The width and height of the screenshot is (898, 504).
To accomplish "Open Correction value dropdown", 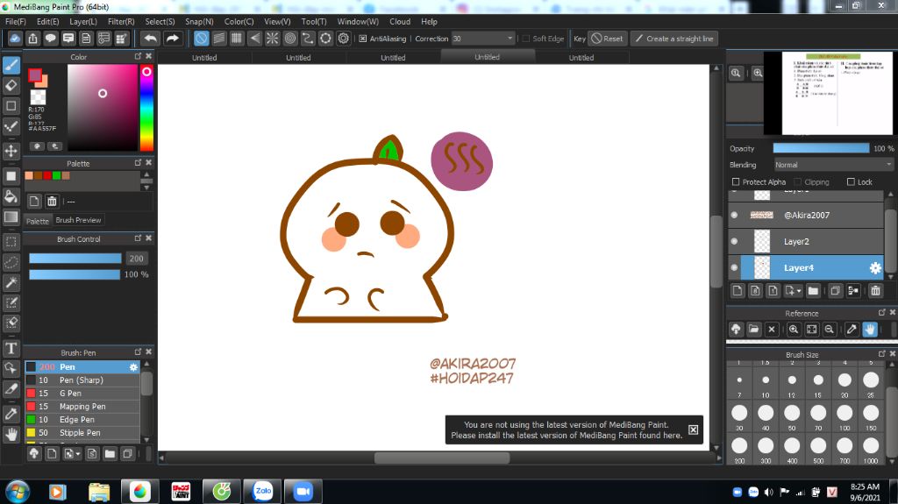I will pyautogui.click(x=510, y=39).
